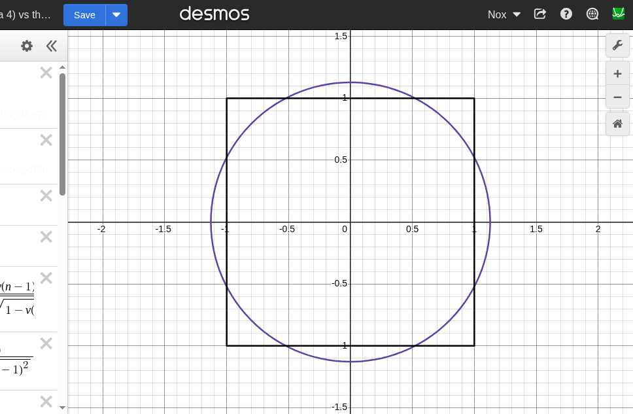The image size is (633, 414).
Task: Open the language globe icon
Action: coord(592,14)
